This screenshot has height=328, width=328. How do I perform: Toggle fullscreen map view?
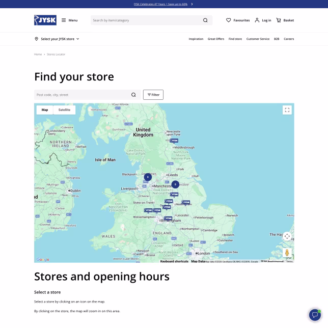287,110
